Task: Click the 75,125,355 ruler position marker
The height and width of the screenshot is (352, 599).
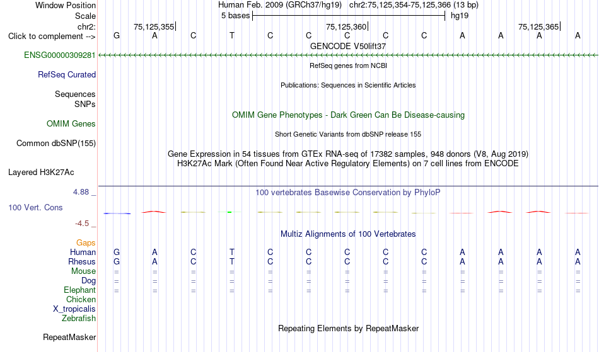Action: (154, 26)
